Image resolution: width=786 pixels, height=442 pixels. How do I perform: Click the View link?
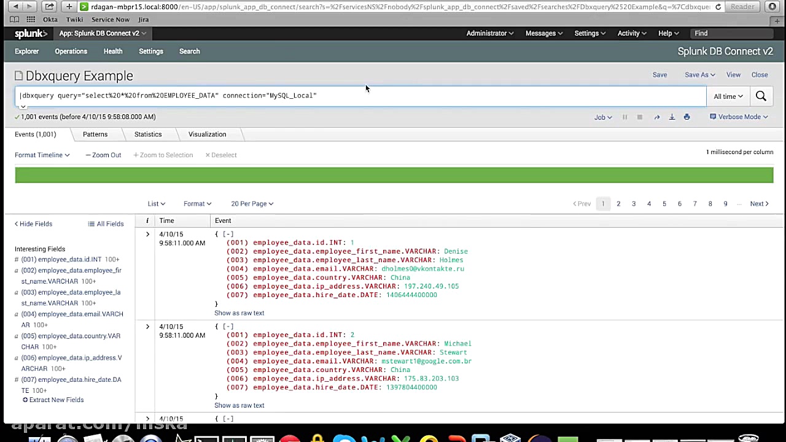click(733, 75)
